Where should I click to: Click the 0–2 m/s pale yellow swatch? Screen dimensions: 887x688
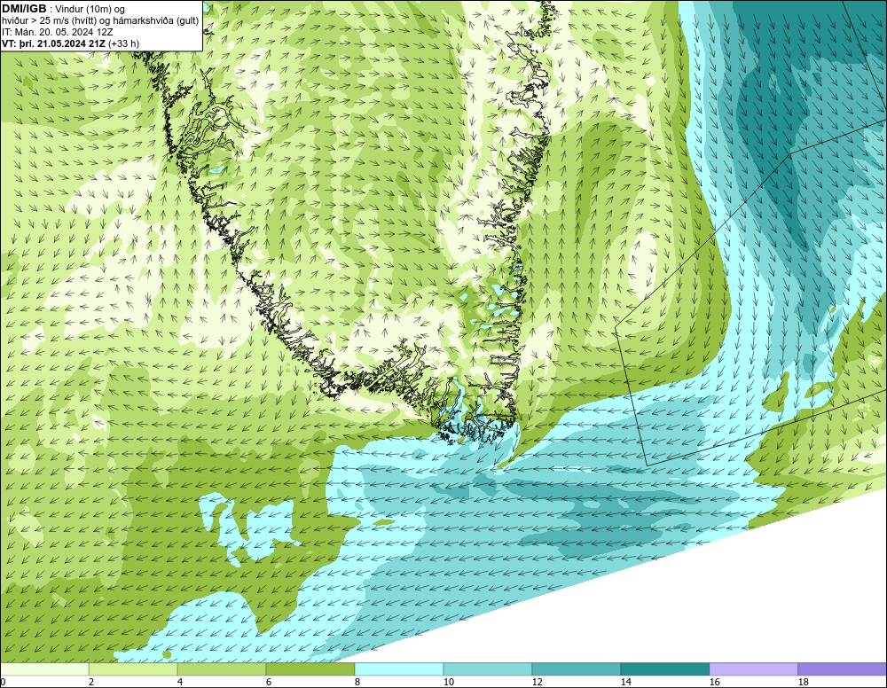(44, 669)
